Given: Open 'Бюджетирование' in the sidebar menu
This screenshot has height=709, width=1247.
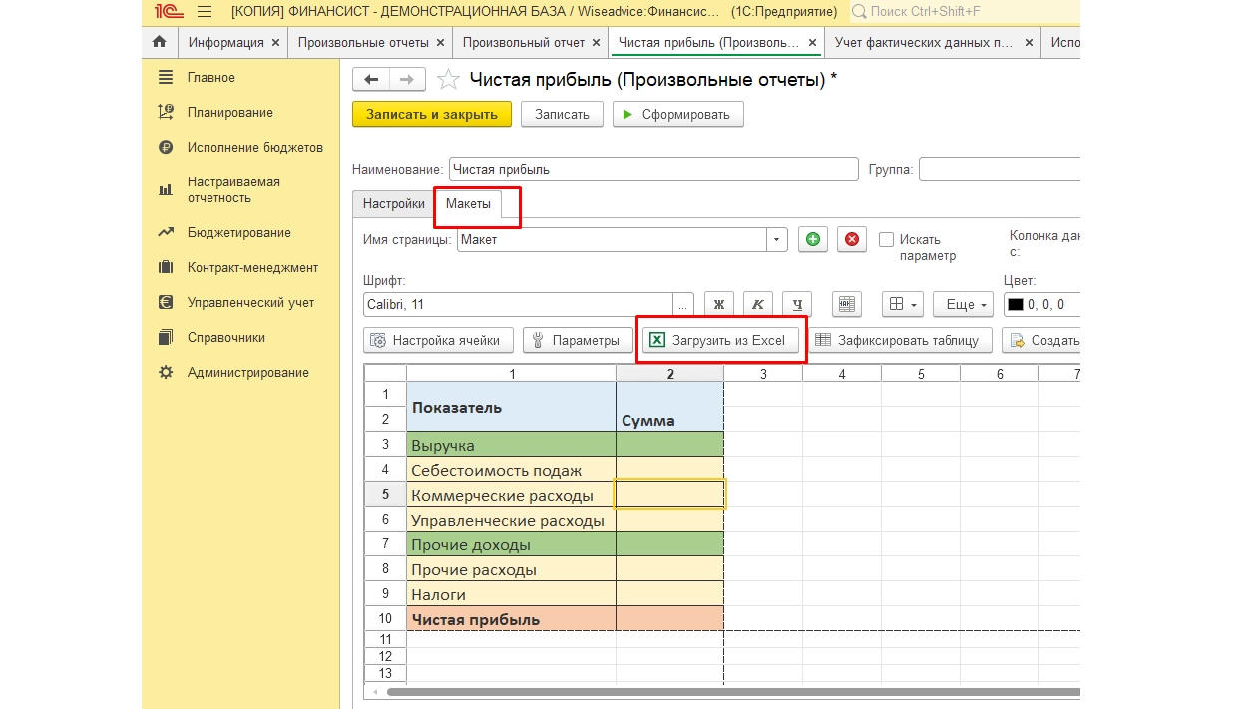Looking at the screenshot, I should [x=238, y=232].
